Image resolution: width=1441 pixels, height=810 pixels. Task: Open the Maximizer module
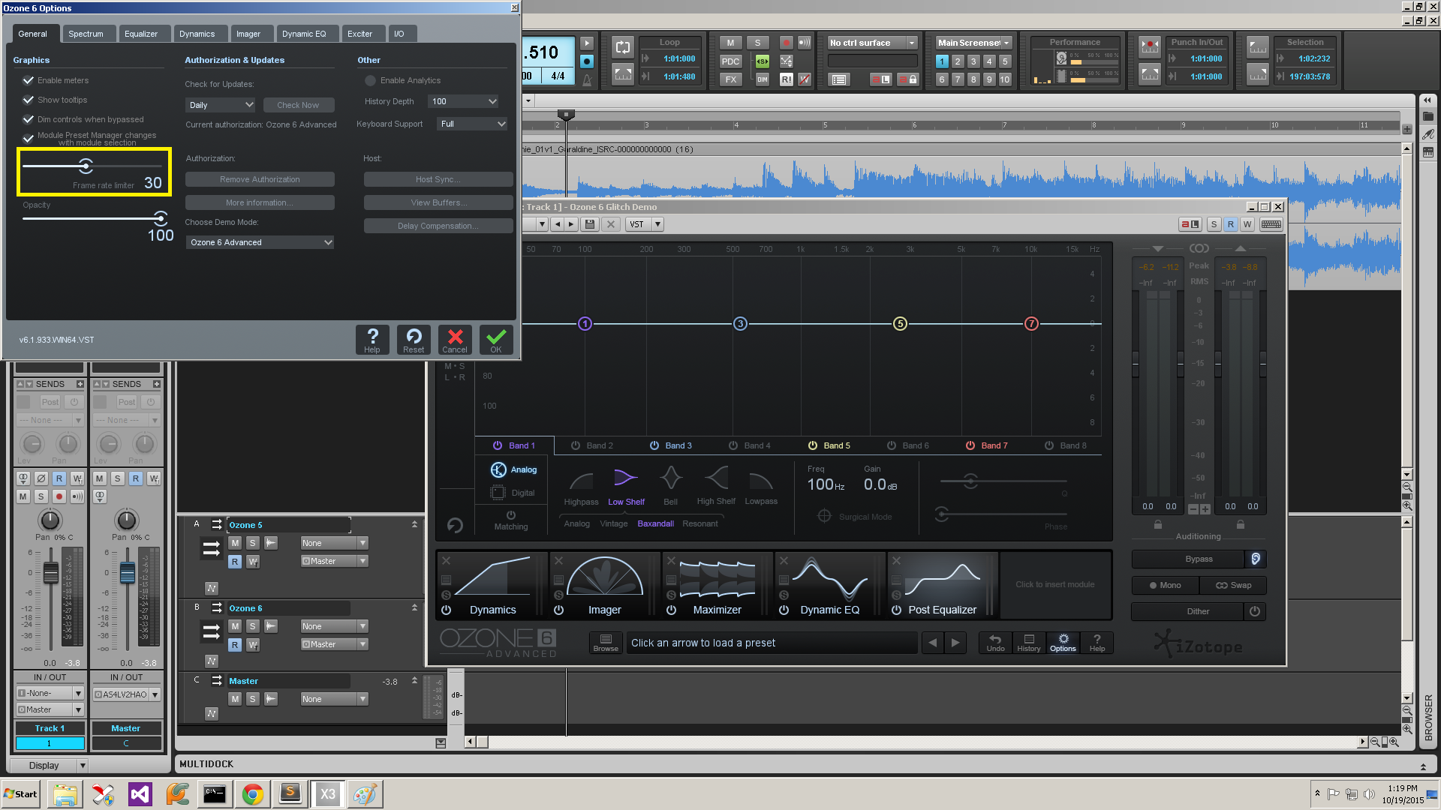point(717,586)
